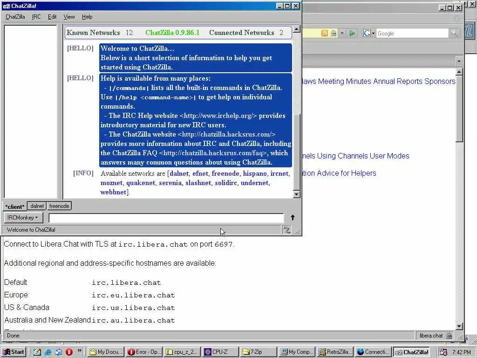Open the Meeting Minutes link in browser
477x358 pixels.
click(x=344, y=81)
